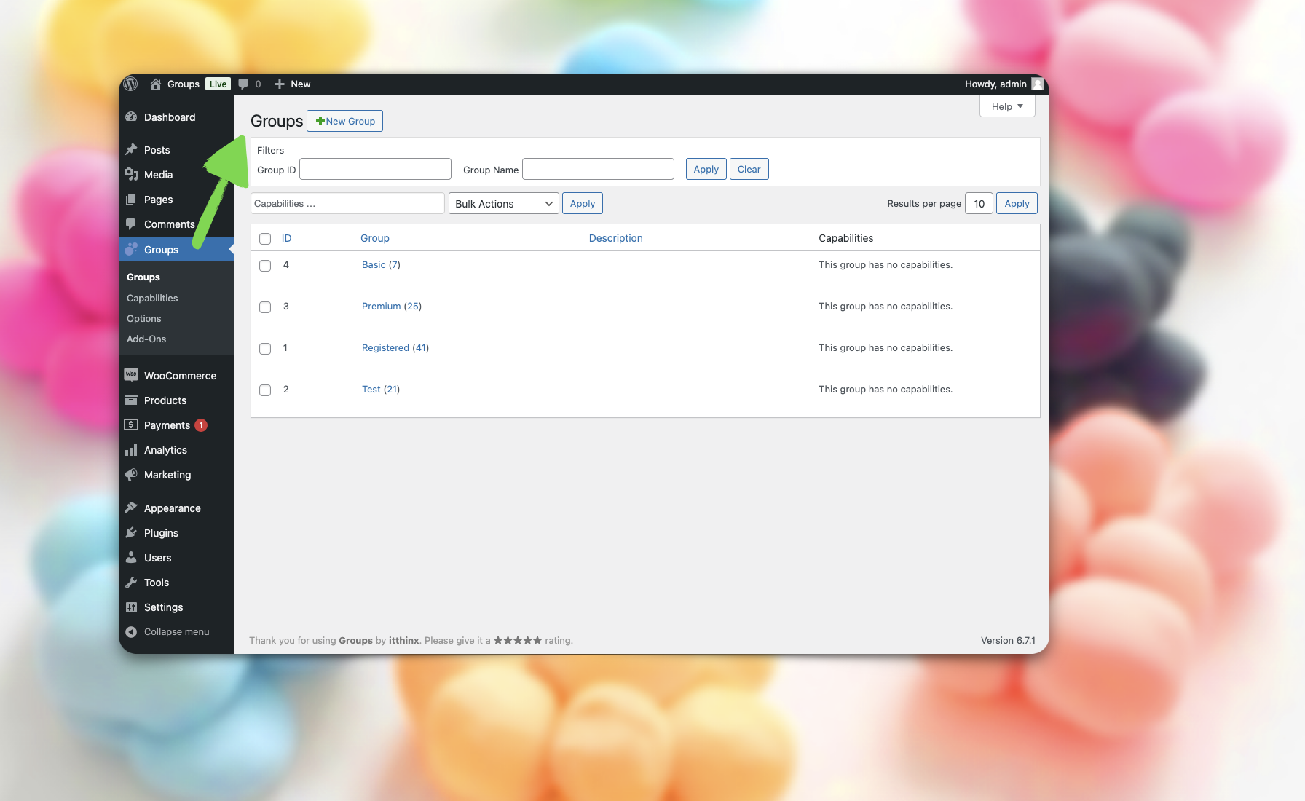Click the admin avatar in the top bar
Screen dimensions: 1305x801
(x=1037, y=84)
